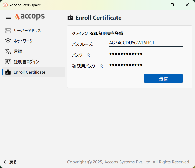Click the Enroll Certificate page title
The height and width of the screenshot is (168, 195).
(99, 18)
